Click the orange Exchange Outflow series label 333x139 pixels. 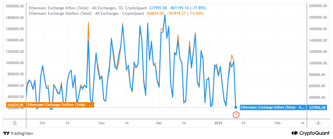click(60, 105)
